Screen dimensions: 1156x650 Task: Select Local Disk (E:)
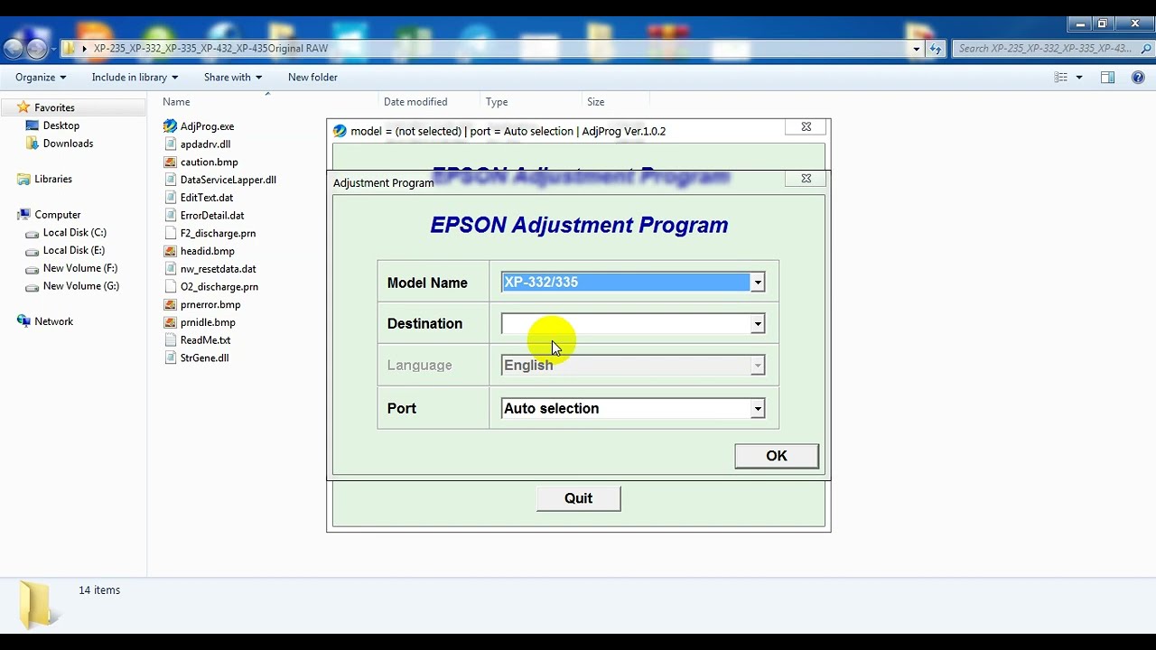(73, 251)
